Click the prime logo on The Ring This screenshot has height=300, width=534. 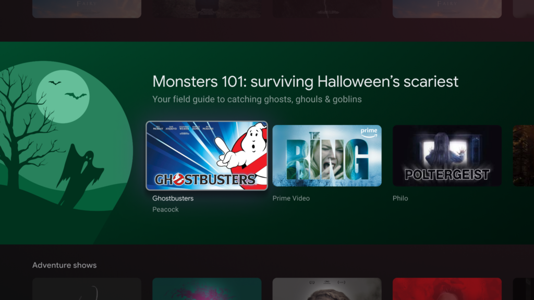[x=369, y=132]
